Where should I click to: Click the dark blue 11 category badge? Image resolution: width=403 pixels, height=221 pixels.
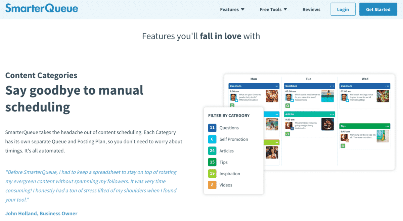point(212,128)
